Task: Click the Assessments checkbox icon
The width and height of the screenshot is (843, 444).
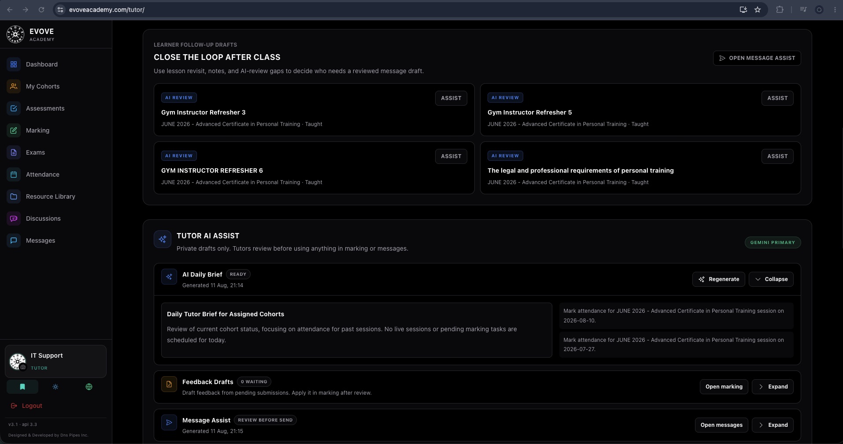Action: pos(14,108)
